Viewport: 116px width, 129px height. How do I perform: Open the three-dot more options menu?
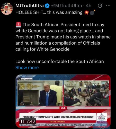tap(108, 6)
